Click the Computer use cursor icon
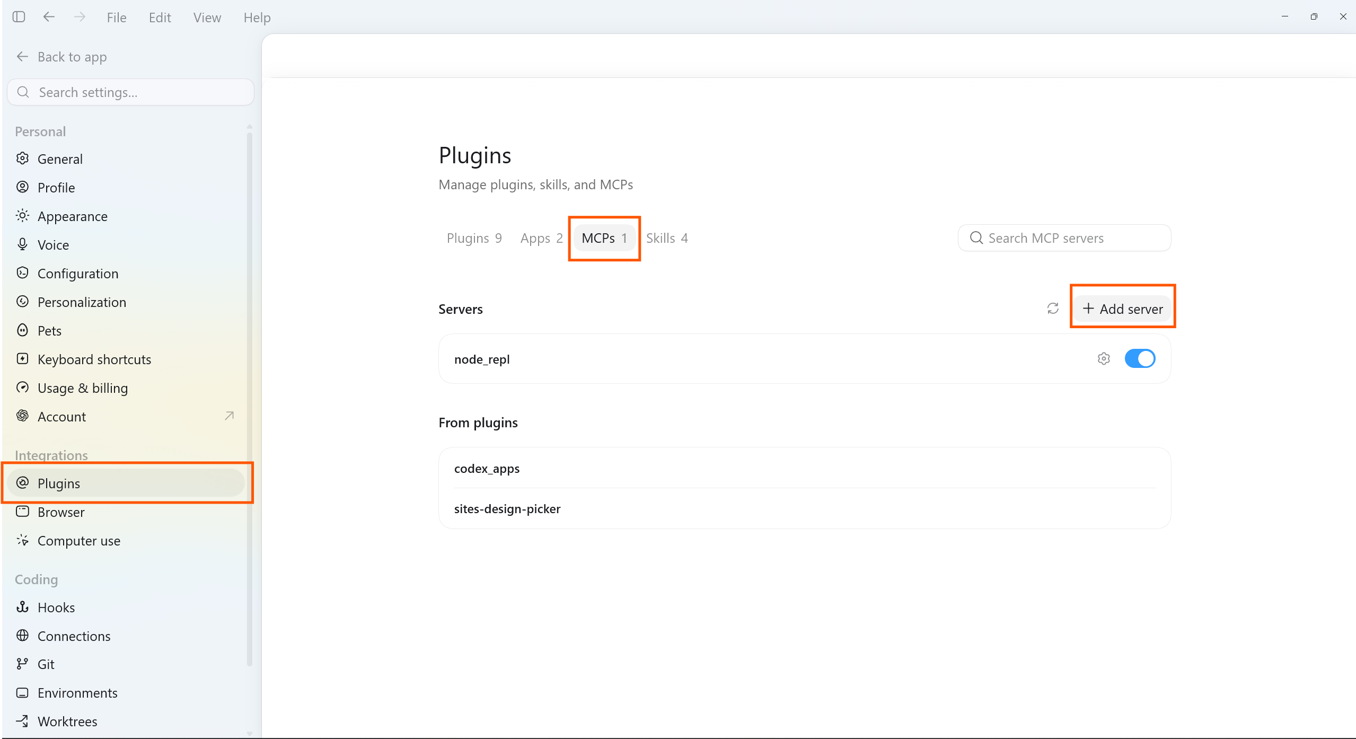Image resolution: width=1356 pixels, height=739 pixels. pyautogui.click(x=22, y=540)
